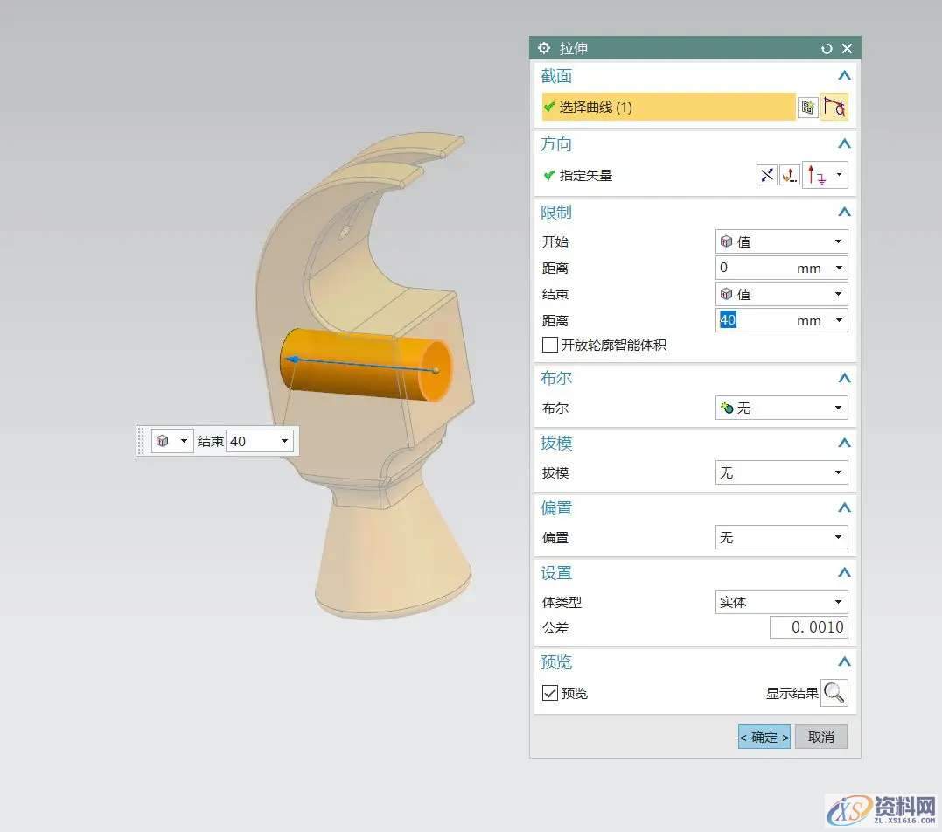Screen dimensions: 942x832
Task: Uncheck the 预览 checkbox
Action: pyautogui.click(x=549, y=693)
